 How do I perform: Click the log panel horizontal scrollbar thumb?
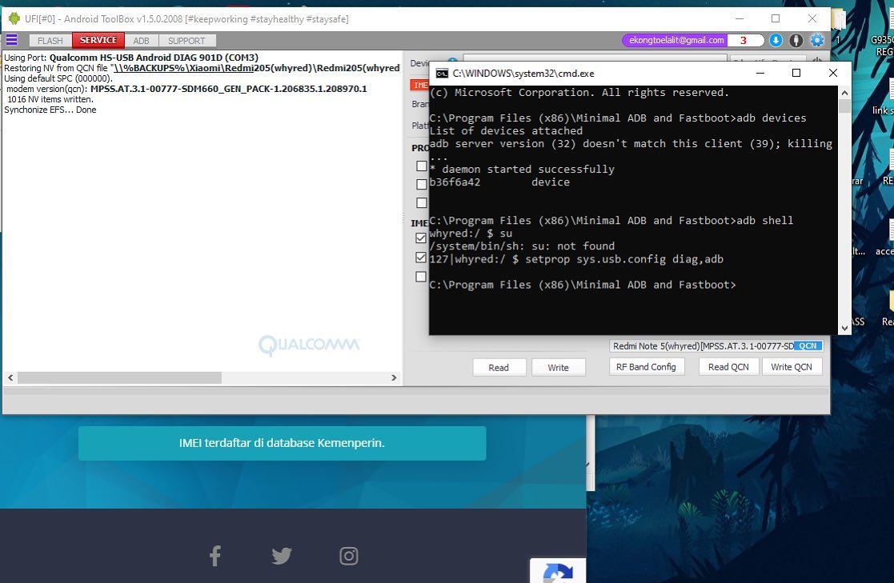[120, 377]
